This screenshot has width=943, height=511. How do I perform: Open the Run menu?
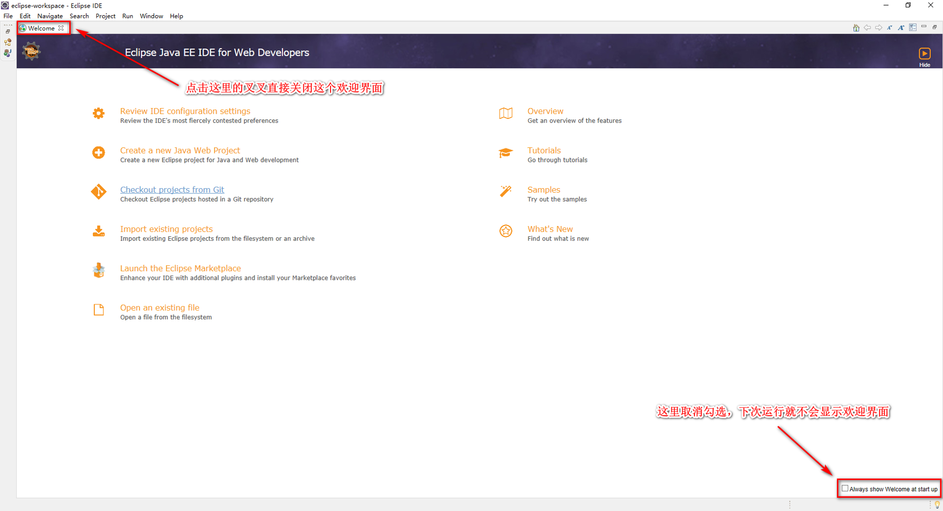(127, 16)
